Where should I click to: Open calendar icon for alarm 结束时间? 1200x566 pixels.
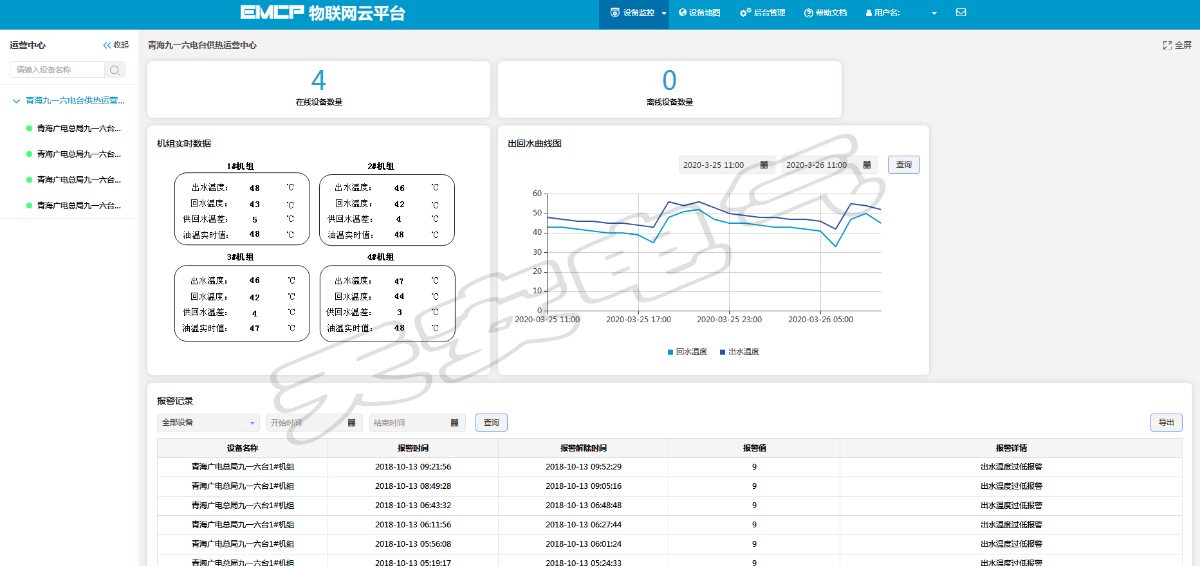pos(454,423)
